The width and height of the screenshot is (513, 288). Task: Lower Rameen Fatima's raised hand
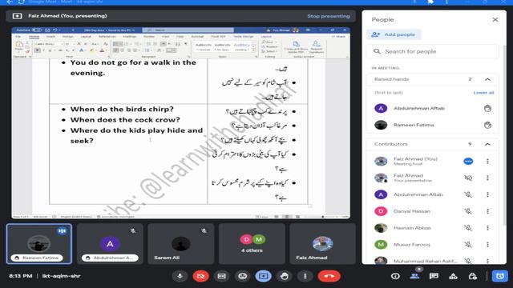coord(487,125)
